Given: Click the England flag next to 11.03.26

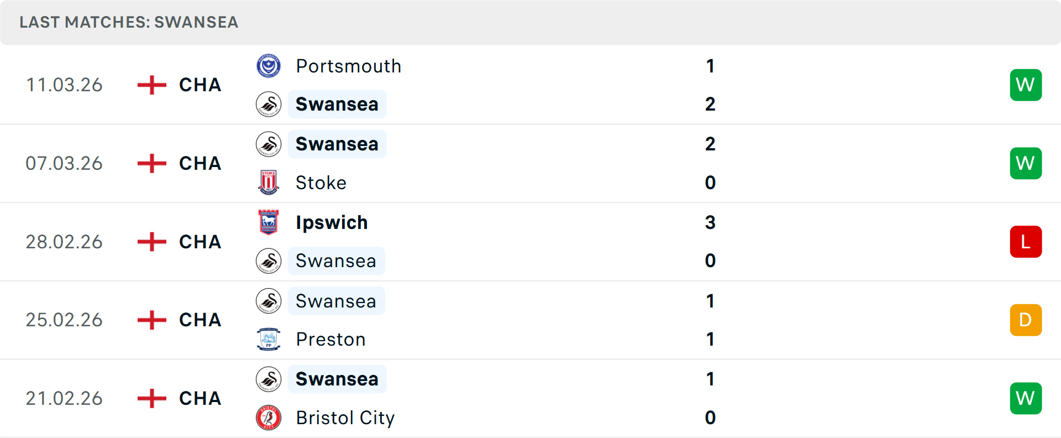Looking at the screenshot, I should coord(150,85).
